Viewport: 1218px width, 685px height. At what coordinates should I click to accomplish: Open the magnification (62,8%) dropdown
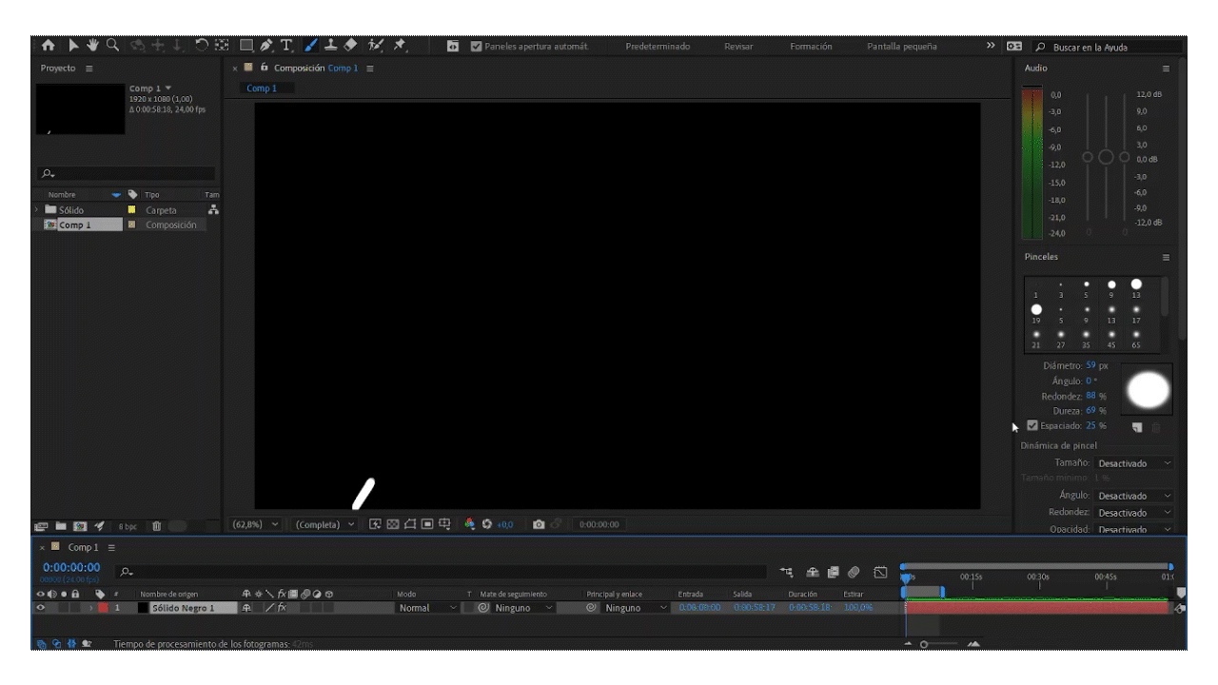tap(257, 524)
